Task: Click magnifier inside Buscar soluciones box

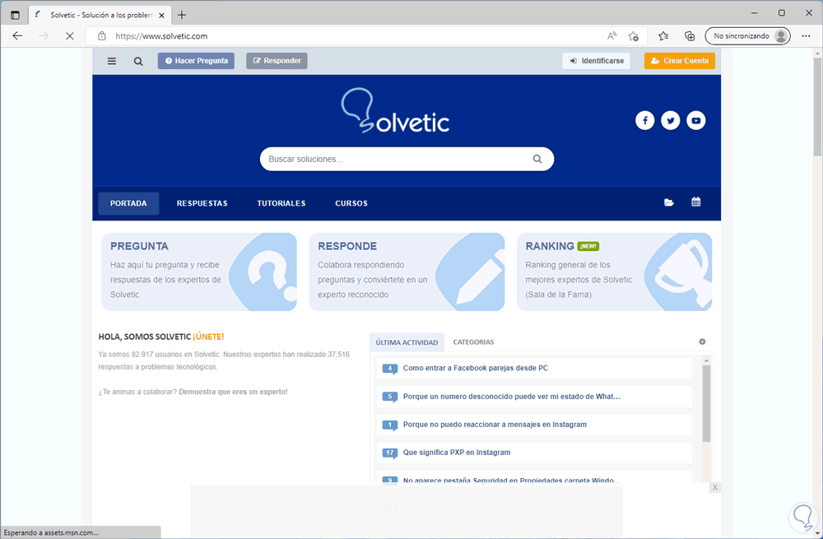Action: (x=537, y=159)
